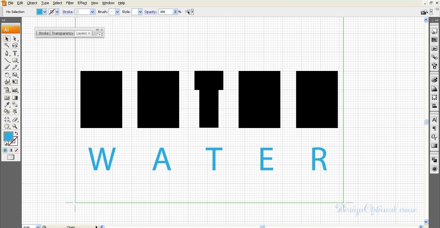The image size is (440, 228).
Task: Change screen mode button in toolbox
Action: [x=11, y=157]
